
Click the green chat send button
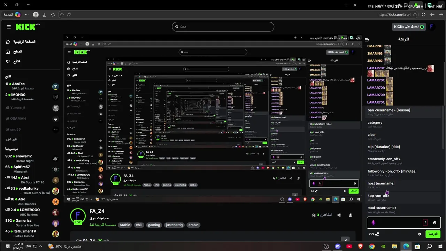pyautogui.click(x=433, y=234)
